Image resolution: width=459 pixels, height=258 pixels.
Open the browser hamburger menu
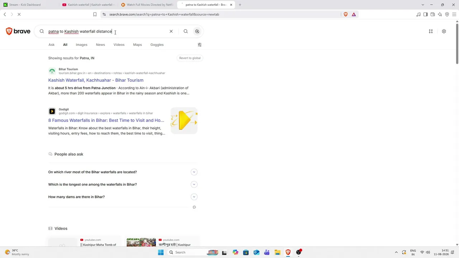454,14
